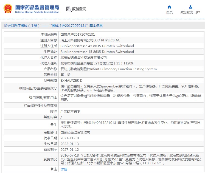Screen dimensions: 205x173
Task: Click the 注册证编号 row label
Action: [49, 35]
